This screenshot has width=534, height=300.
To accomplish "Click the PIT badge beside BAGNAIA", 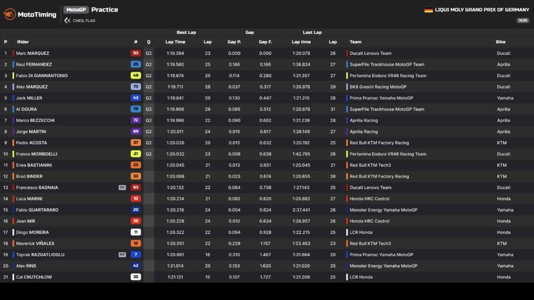I will coord(122,187).
